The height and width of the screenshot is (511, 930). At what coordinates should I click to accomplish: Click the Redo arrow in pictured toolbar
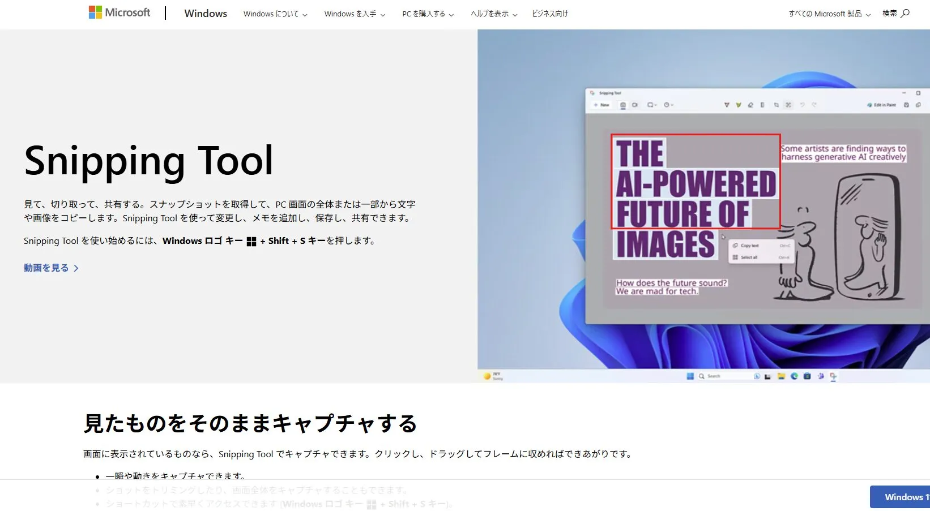[x=814, y=105]
